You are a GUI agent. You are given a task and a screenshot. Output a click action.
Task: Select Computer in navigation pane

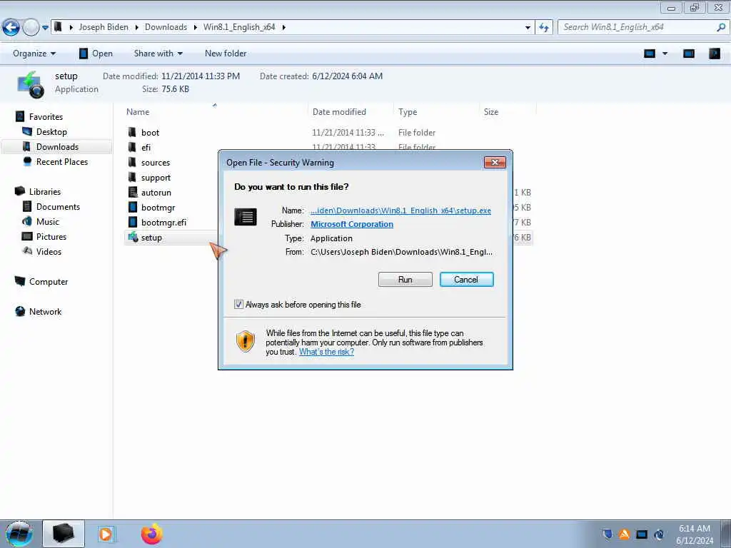point(49,281)
